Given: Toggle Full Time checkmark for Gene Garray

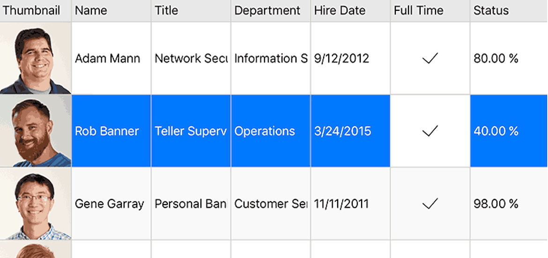Looking at the screenshot, I should pyautogui.click(x=430, y=204).
